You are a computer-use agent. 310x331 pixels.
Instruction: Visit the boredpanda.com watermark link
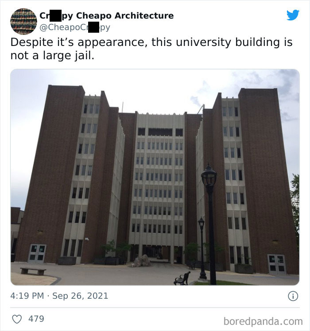click(263, 321)
